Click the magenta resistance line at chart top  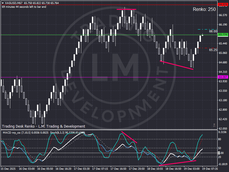click(x=127, y=9)
